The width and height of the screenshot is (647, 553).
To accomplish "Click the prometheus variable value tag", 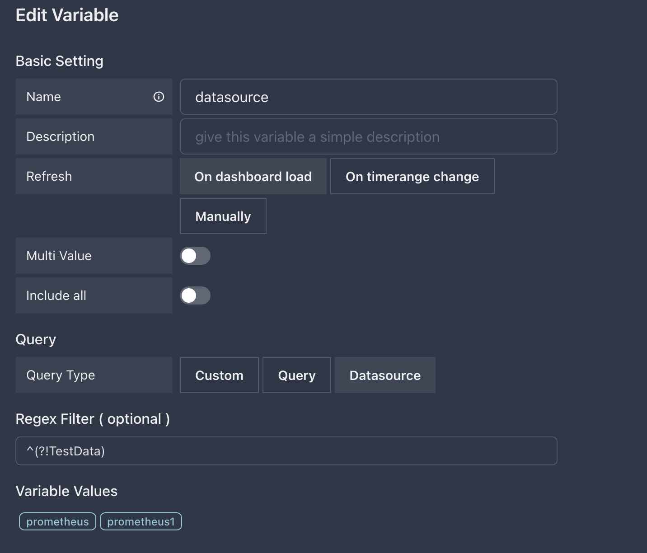I will 57,521.
